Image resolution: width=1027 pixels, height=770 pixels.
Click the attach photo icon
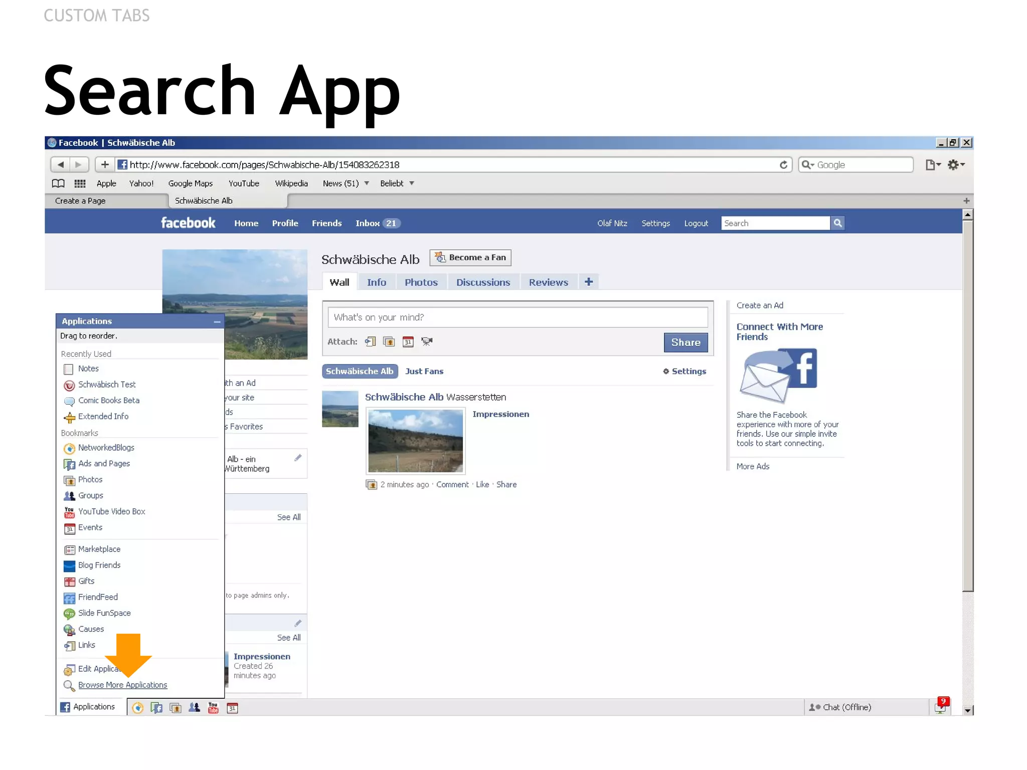[x=389, y=342]
